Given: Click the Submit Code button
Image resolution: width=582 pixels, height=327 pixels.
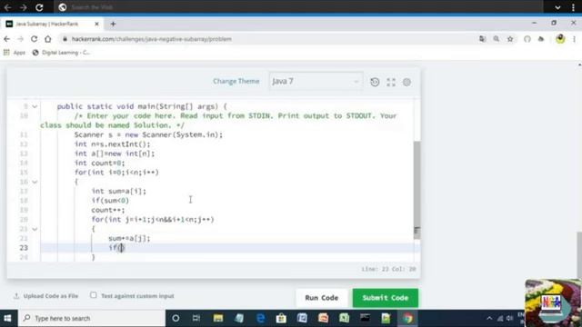Looking at the screenshot, I should tap(386, 298).
